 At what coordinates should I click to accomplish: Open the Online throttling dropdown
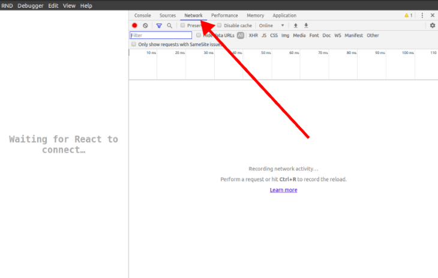(272, 26)
